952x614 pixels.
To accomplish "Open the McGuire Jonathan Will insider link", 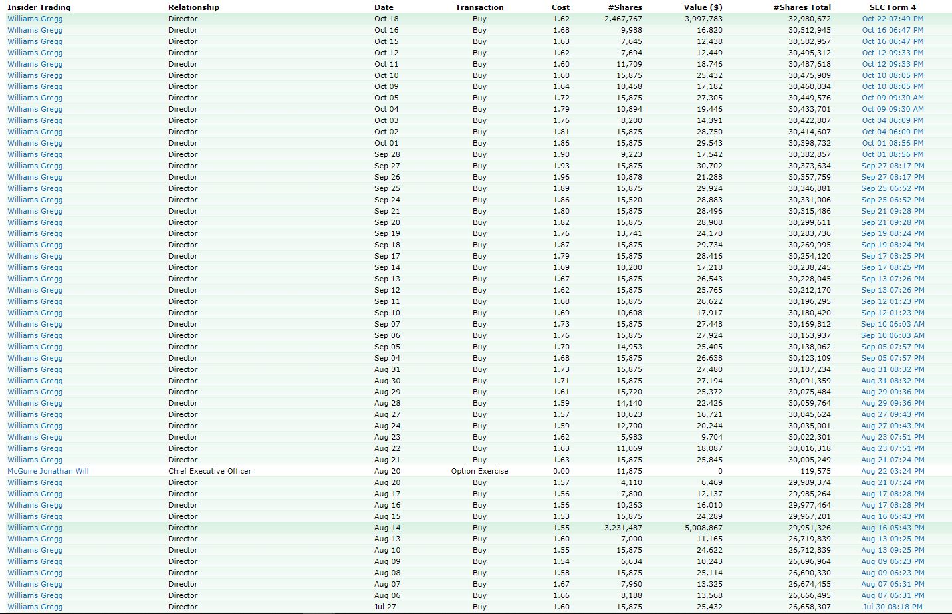I will [x=48, y=471].
